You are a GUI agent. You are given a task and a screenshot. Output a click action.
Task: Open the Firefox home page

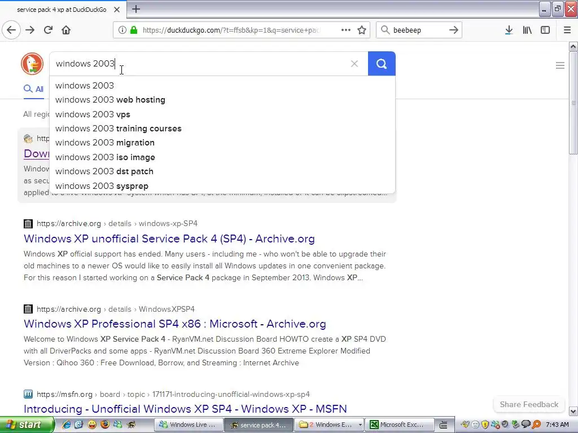66,30
